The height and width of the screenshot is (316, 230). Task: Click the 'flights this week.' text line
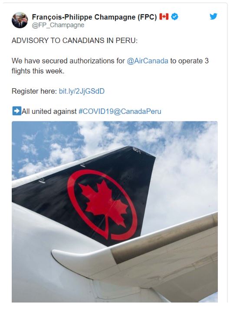(38, 71)
